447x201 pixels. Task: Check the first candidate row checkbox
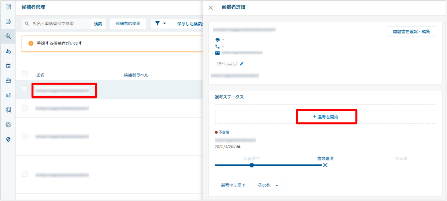tap(25, 89)
